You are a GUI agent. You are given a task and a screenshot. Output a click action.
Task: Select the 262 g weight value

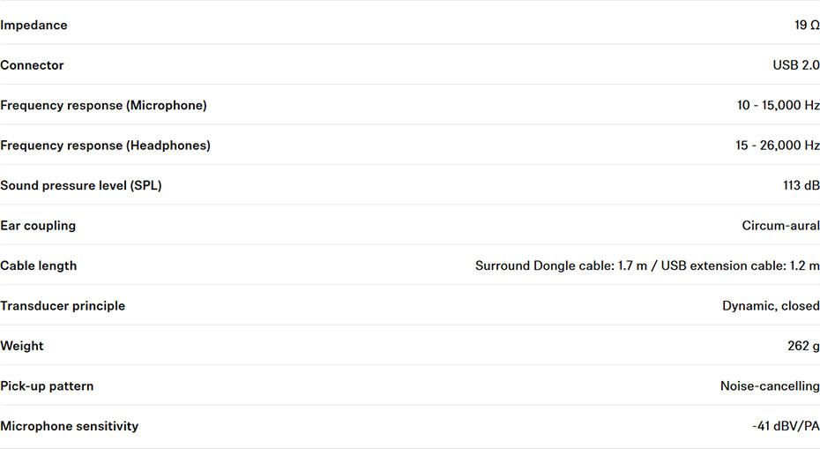803,346
